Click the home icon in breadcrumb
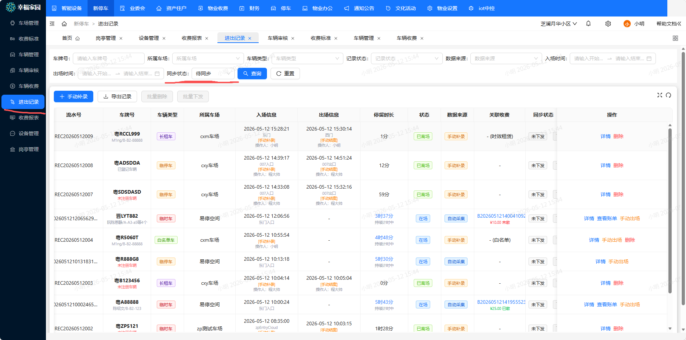Image resolution: width=686 pixels, height=340 pixels. tap(64, 24)
